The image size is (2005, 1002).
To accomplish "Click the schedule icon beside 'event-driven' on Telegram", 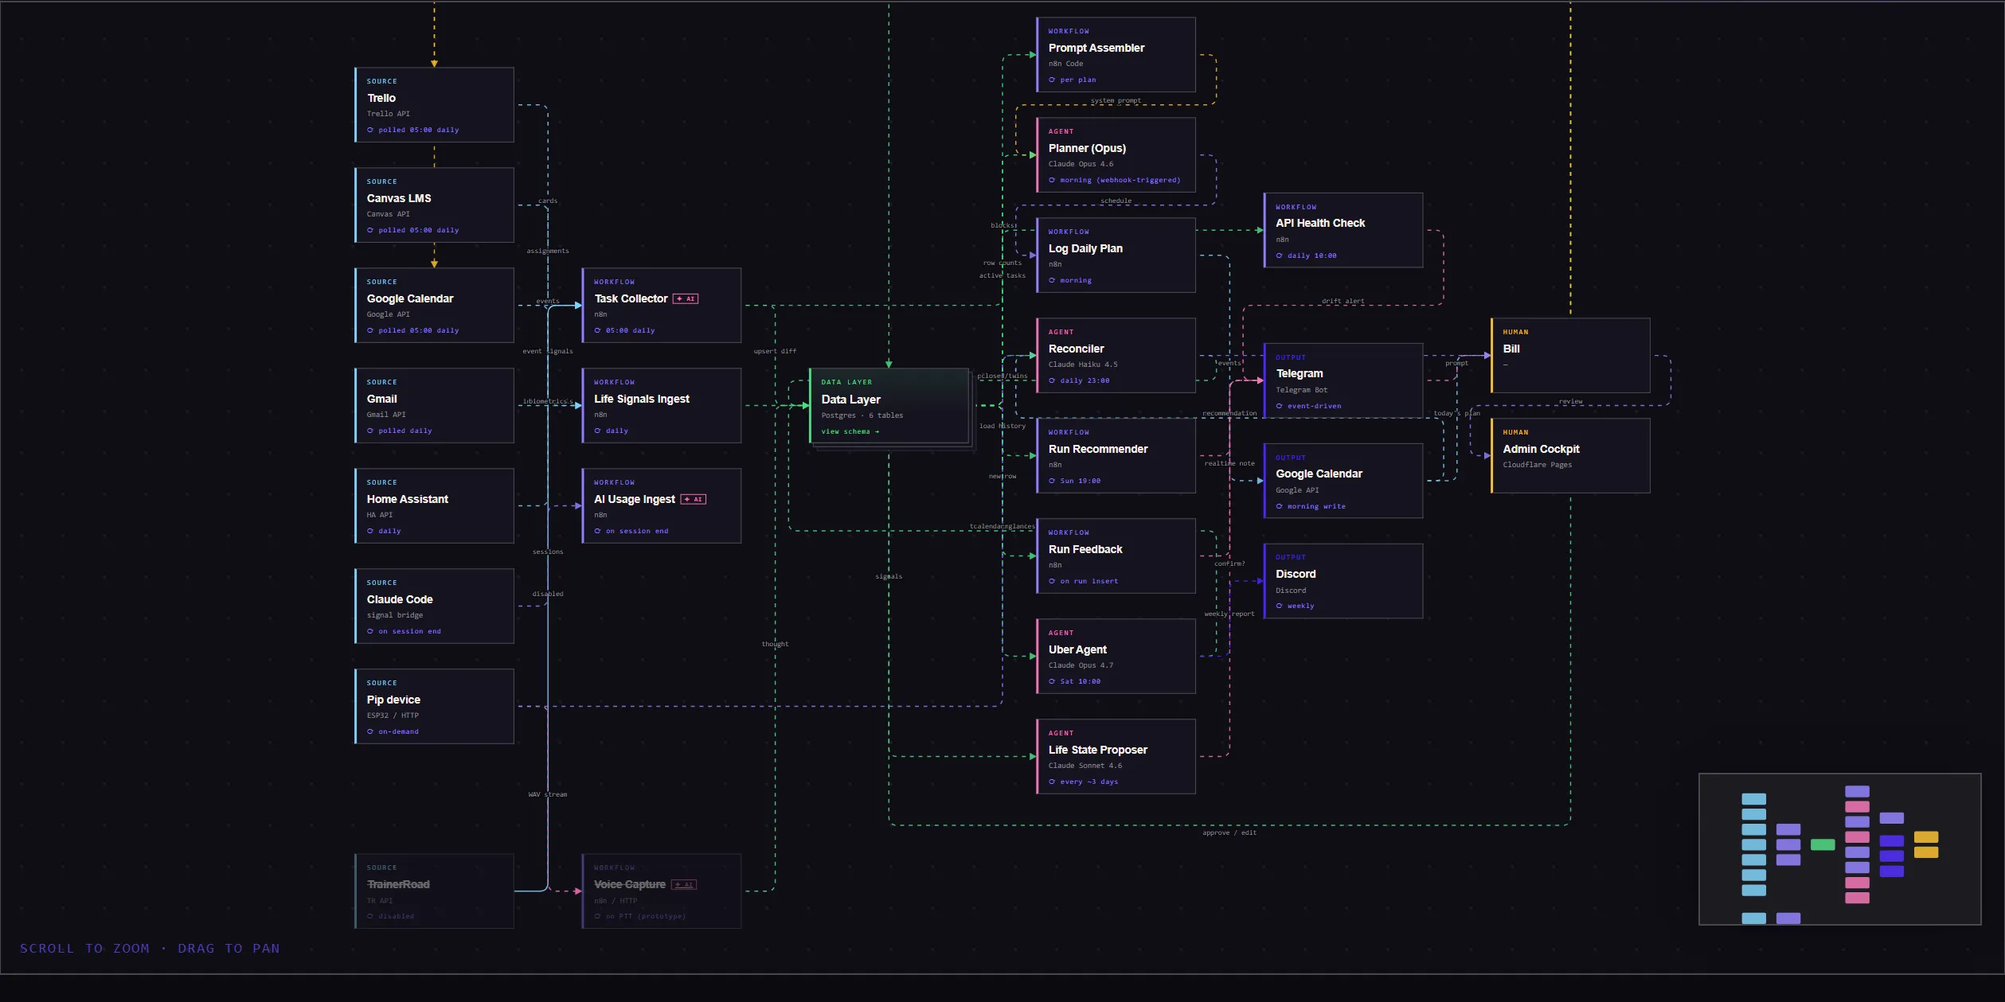I will [x=1280, y=406].
